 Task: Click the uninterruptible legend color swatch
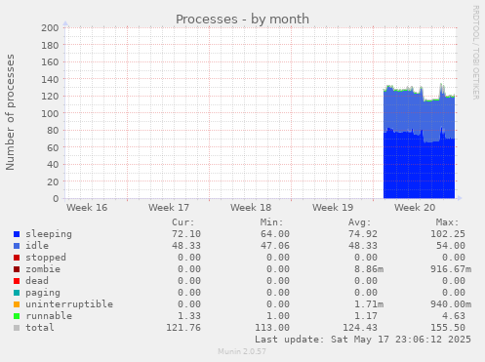(17, 304)
